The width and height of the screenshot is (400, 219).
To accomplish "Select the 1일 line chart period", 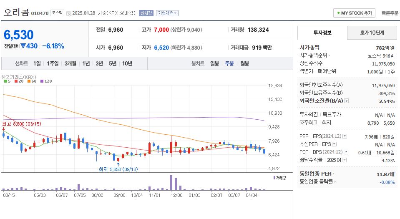I will [37, 63].
